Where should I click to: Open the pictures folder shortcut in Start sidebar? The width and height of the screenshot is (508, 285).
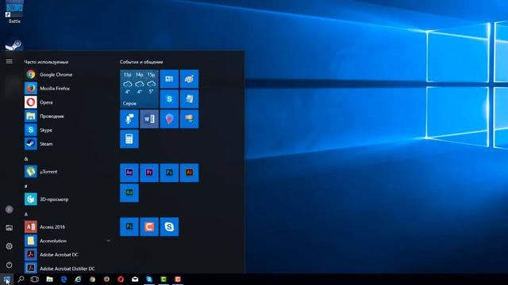[9, 228]
